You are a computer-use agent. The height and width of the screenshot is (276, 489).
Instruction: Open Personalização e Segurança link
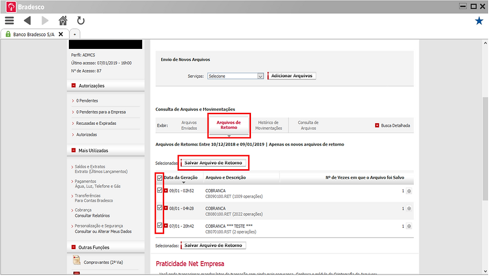click(103, 229)
